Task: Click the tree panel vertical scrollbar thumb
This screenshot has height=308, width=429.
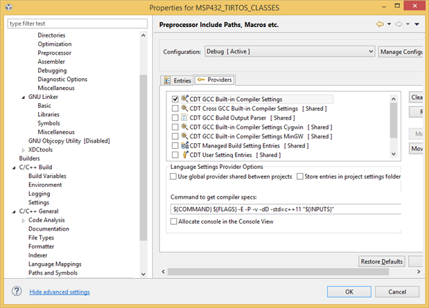Action: 143,157
